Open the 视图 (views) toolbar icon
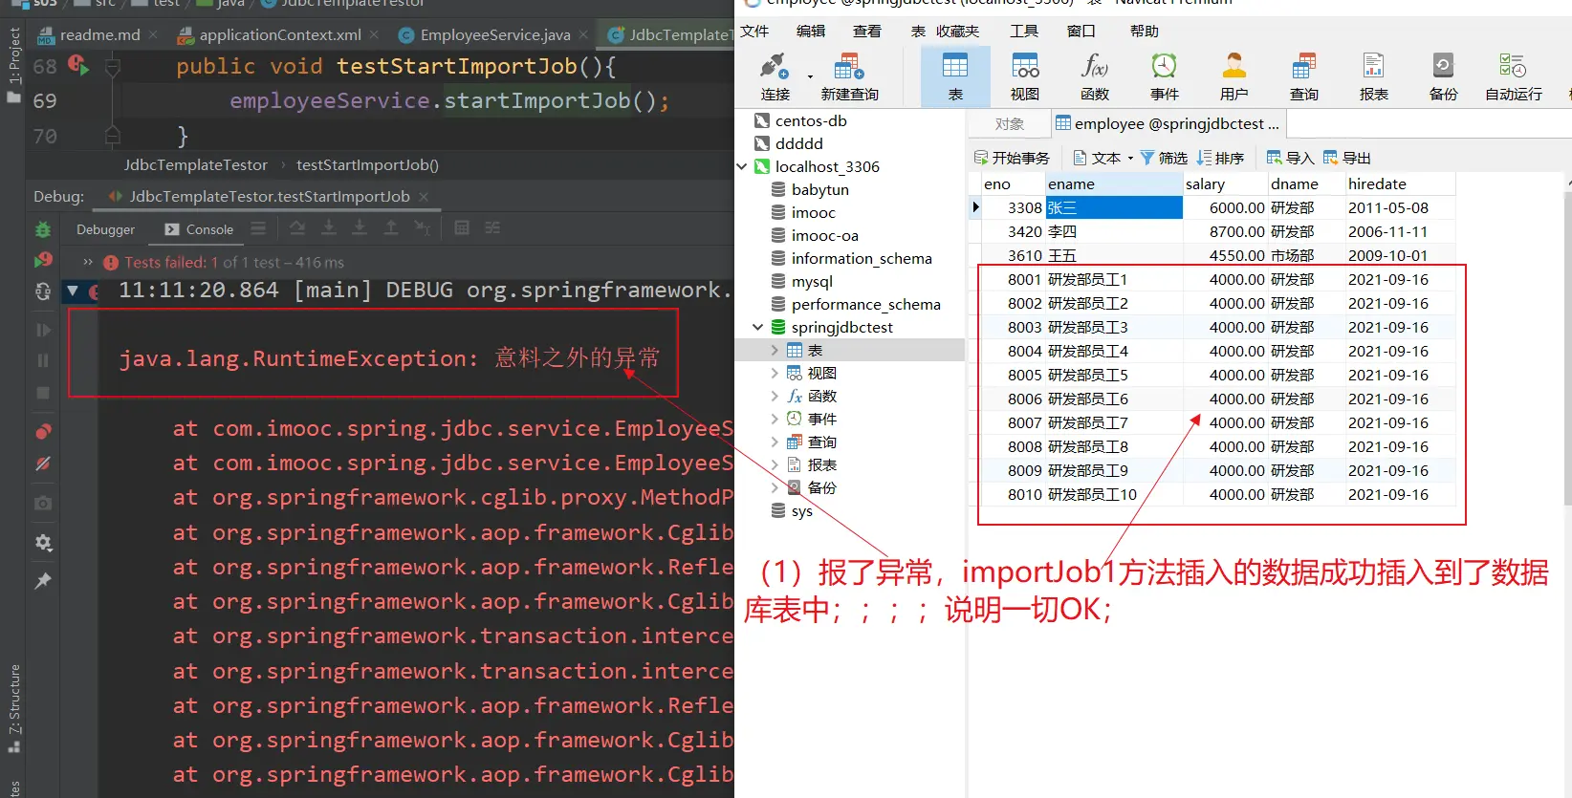 pyautogui.click(x=1025, y=76)
